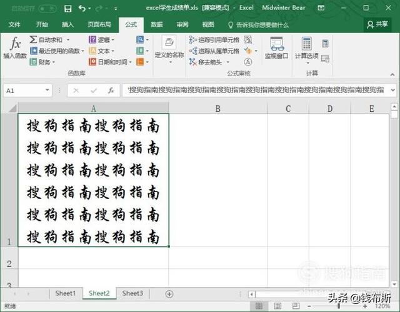
Task: Switch to the Data (数据) tab
Action: tap(157, 24)
